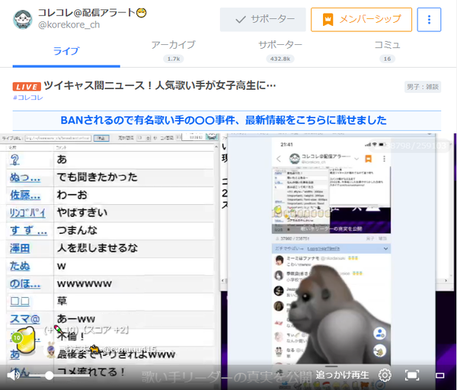Open the blue BANされるので announcement link

tap(223, 120)
